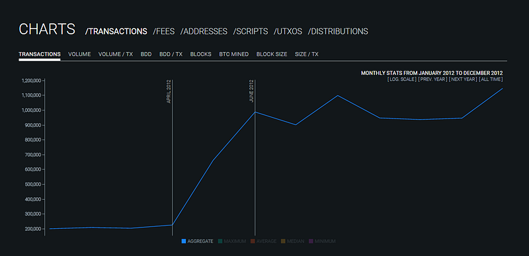Switch to the Volume tab
Image resolution: width=529 pixels, height=256 pixels.
79,54
